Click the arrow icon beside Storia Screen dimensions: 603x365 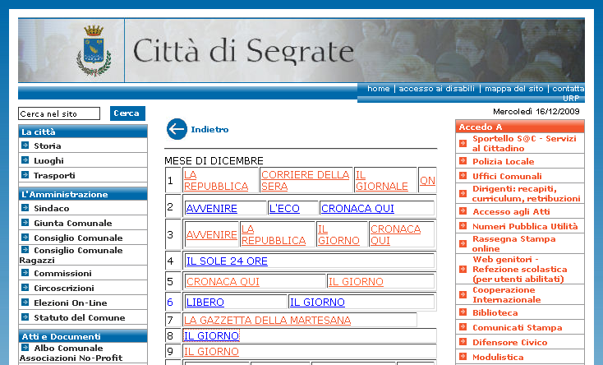25,146
